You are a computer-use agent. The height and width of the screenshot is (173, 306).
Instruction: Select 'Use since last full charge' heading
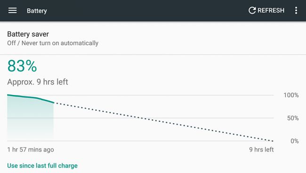(x=42, y=165)
